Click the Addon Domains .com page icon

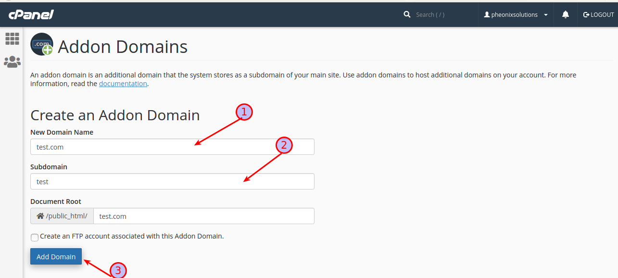click(42, 44)
